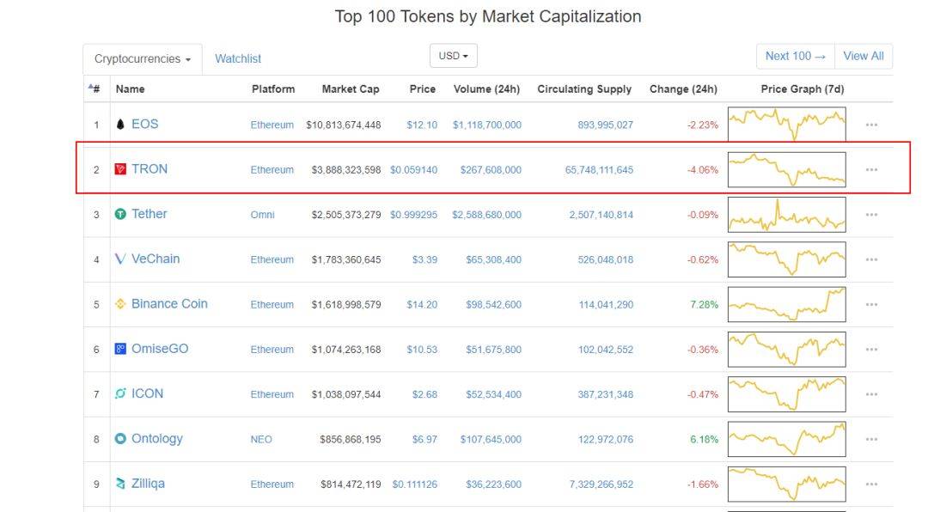Click the green Tether logo icon
The image size is (928, 512).
(x=120, y=214)
